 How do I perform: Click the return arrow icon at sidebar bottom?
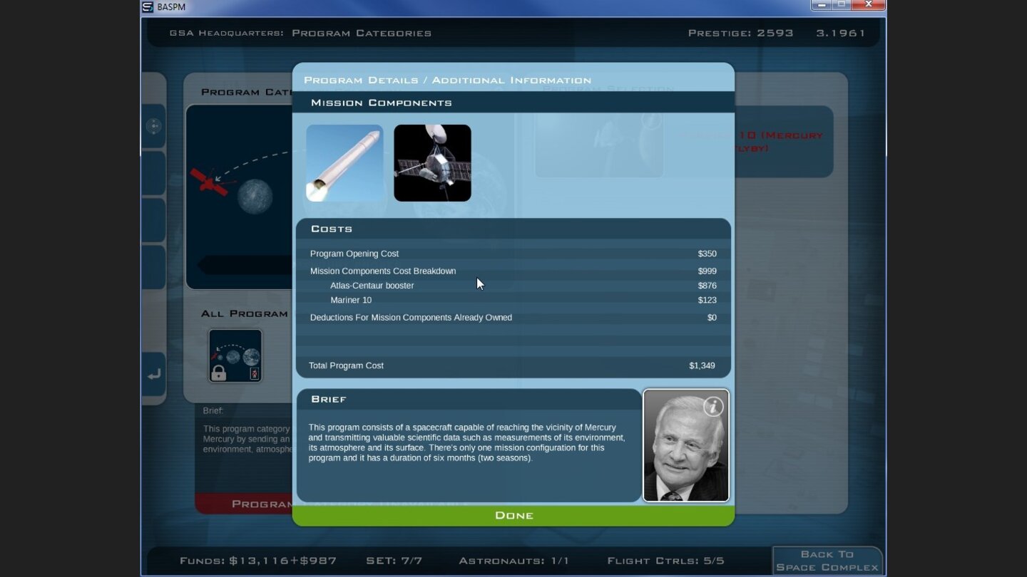[155, 372]
